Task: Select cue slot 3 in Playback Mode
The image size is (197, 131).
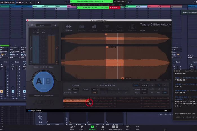Action: pyautogui.click(x=118, y=89)
